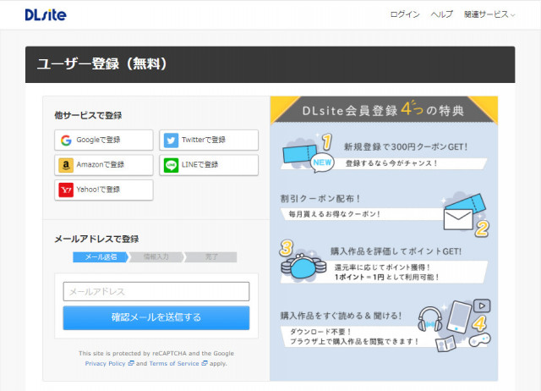Click DLsite会員登録4つの特典 banner
This screenshot has height=391, width=541.
(384, 110)
